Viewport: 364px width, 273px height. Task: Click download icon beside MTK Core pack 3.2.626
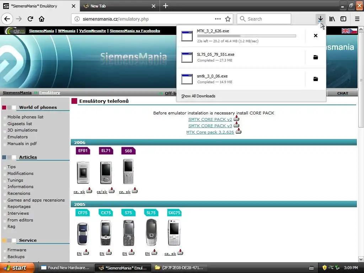(x=239, y=131)
